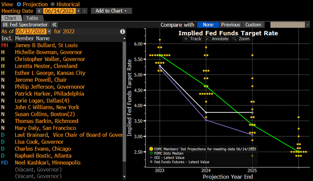Click FOMC Dots Median legend marker
This screenshot has height=181, width=313.
(x=151, y=154)
